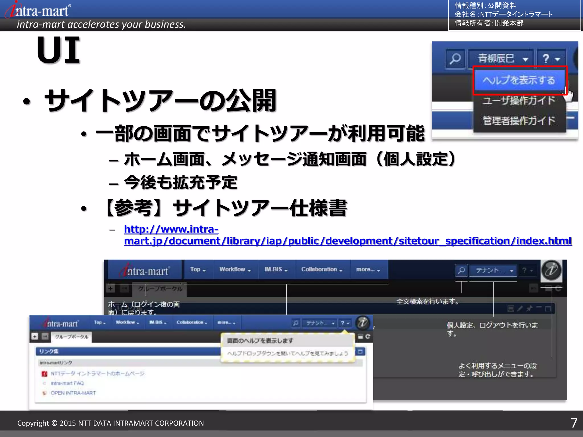583x437 pixels.
Task: Select 管理者操作ガイド menu entry
Action: tap(519, 121)
